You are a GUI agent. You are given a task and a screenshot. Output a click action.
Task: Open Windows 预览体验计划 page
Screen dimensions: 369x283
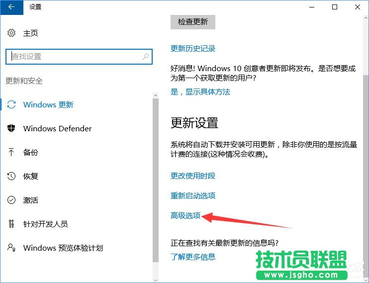click(63, 248)
